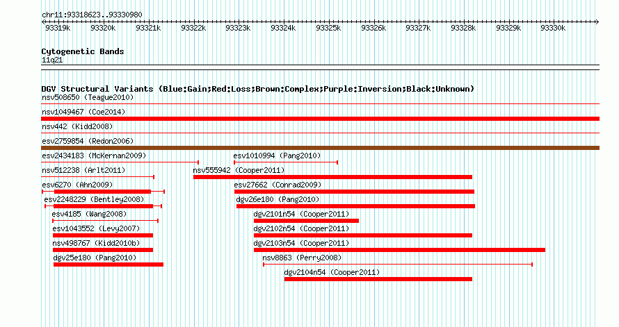Click the 93326k ruler mark
Viewport: 619px width, 327px height.
click(x=373, y=28)
